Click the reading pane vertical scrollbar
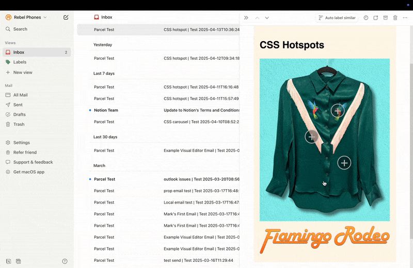This screenshot has height=268, width=413. tap(411, 151)
